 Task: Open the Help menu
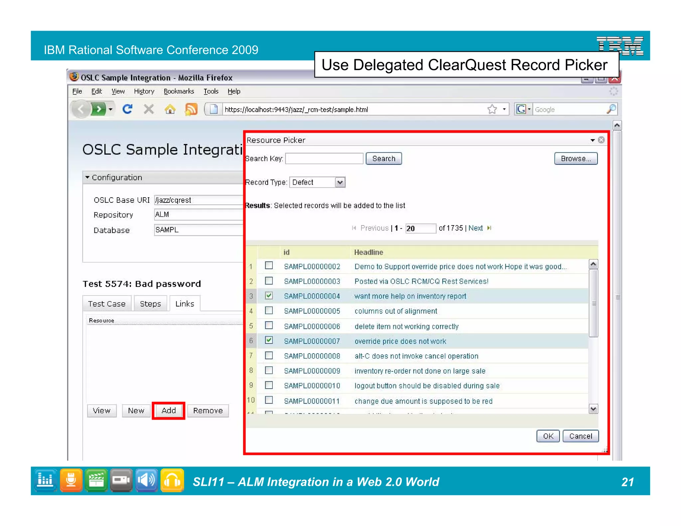tap(234, 91)
